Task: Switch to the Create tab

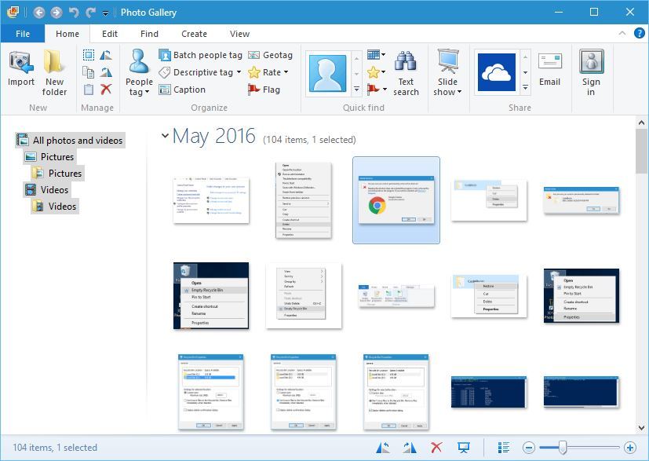Action: (x=194, y=34)
